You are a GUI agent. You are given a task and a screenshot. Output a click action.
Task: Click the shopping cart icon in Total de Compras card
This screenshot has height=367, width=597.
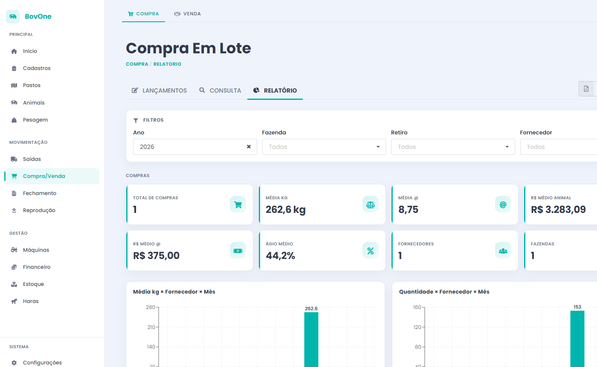(238, 204)
